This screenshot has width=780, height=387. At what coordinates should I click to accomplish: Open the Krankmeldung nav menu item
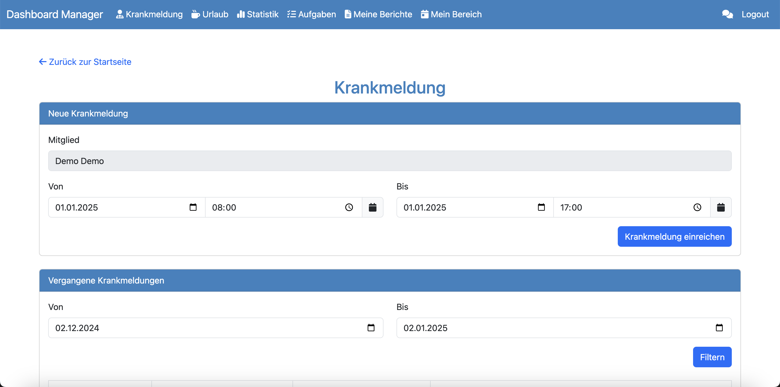click(x=149, y=14)
